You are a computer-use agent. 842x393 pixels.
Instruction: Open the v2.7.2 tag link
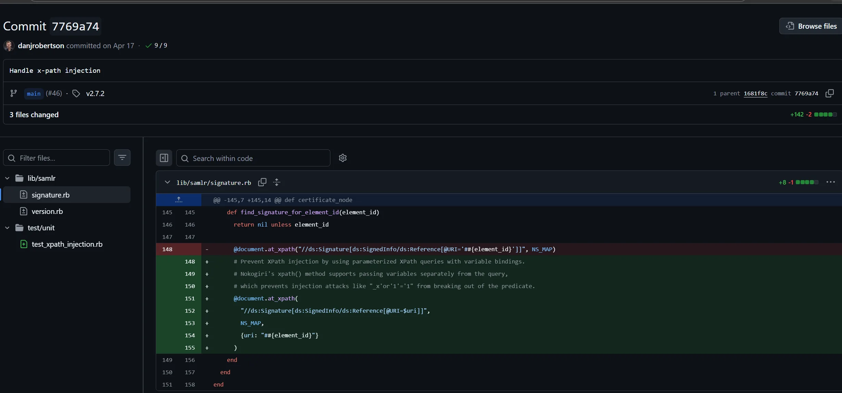[95, 93]
